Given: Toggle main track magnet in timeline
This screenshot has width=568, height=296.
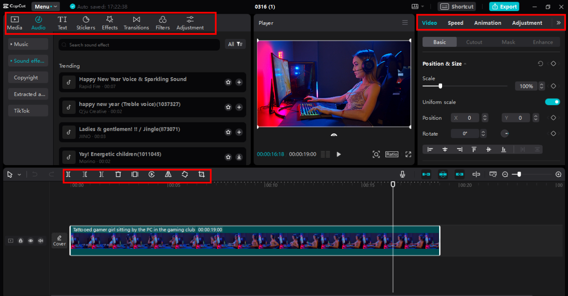Looking at the screenshot, I should [426, 174].
